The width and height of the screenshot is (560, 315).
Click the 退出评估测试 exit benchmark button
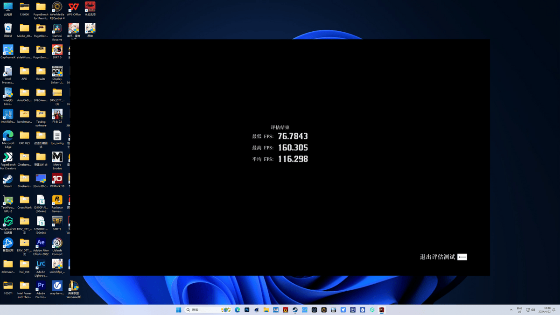[443, 257]
